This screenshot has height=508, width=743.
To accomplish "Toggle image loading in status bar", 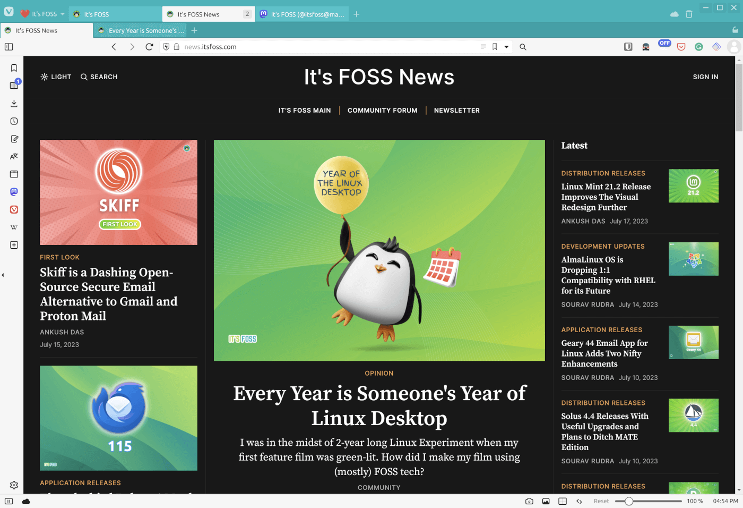I will pyautogui.click(x=546, y=501).
